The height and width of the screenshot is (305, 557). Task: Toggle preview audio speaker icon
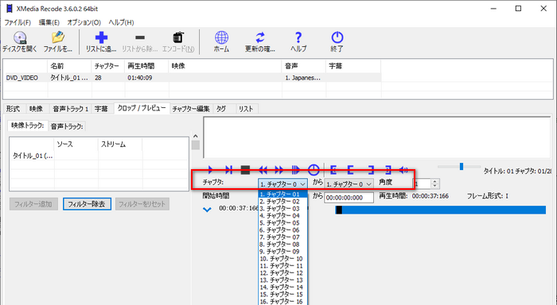point(404,170)
